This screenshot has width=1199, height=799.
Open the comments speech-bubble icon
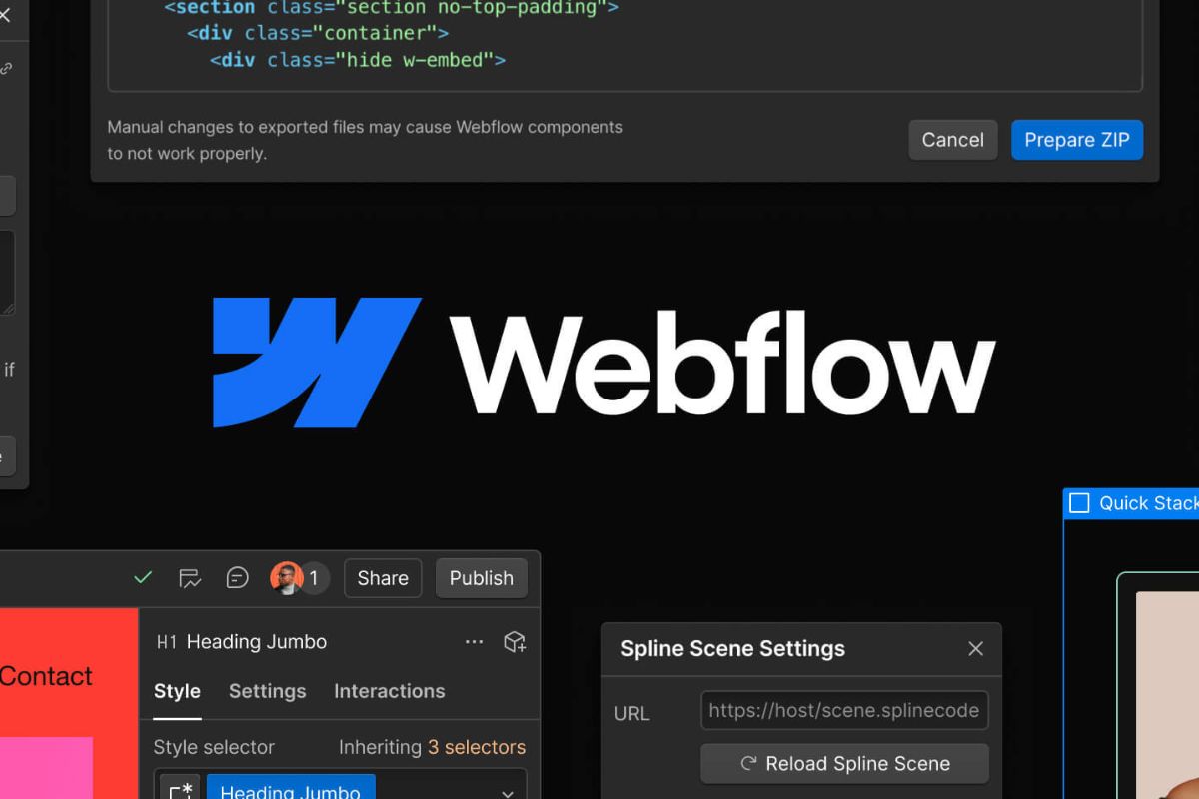237,577
